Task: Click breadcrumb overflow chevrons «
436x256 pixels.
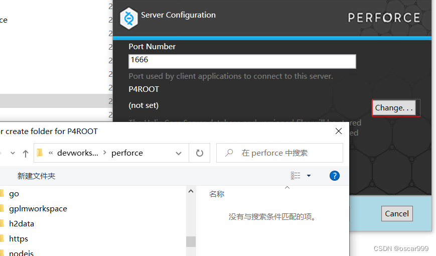Action: pos(51,153)
